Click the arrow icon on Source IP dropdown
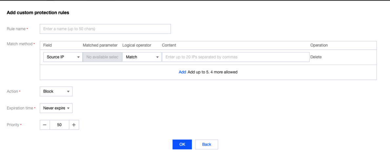The image size is (390, 157). coord(78,57)
